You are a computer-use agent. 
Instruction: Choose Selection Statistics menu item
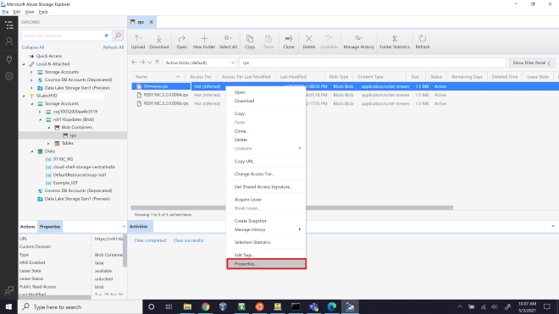tap(266, 242)
